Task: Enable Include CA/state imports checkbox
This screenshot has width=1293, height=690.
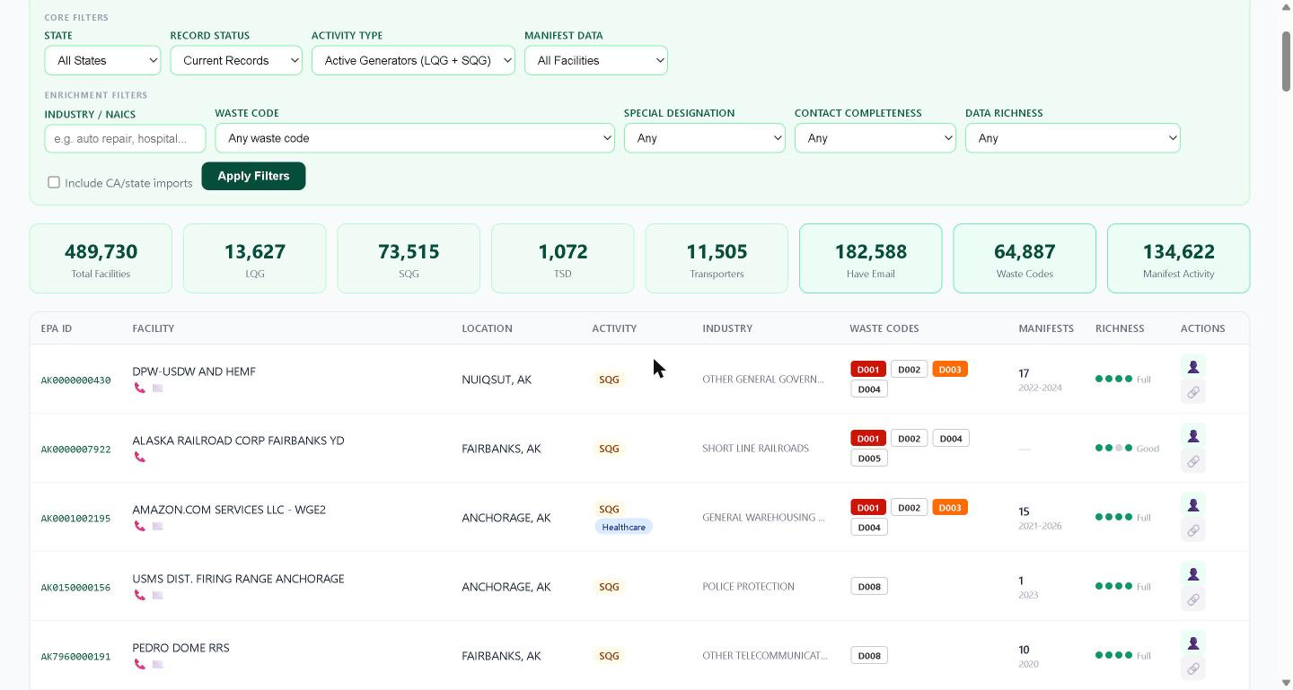Action: tap(54, 182)
